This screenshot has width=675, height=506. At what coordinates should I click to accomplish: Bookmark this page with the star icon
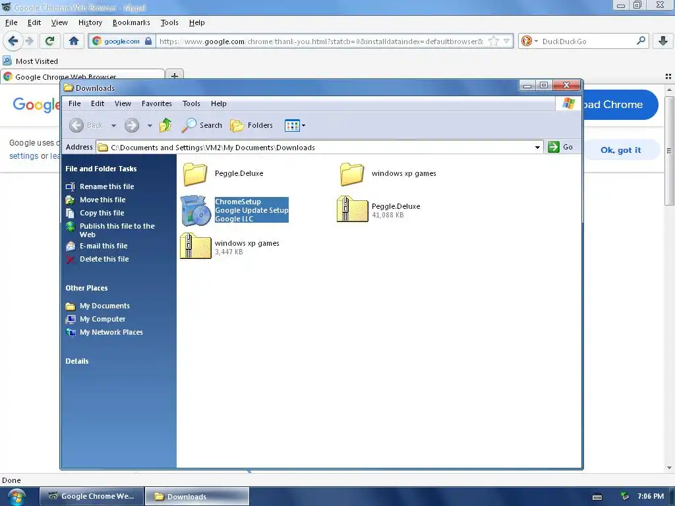coord(494,42)
